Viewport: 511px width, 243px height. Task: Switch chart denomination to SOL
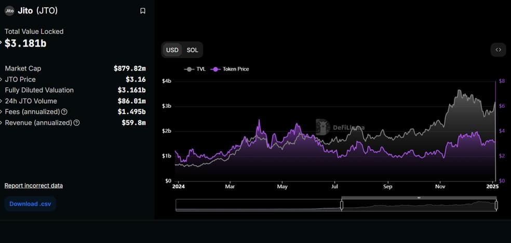(x=192, y=50)
